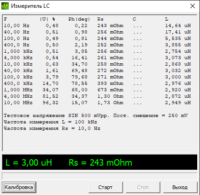Open calibration with the Калибровка button
Screen dimensions: 200x195
pyautogui.click(x=19, y=187)
